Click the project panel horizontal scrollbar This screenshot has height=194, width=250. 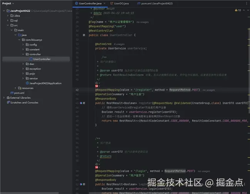[30, 193]
